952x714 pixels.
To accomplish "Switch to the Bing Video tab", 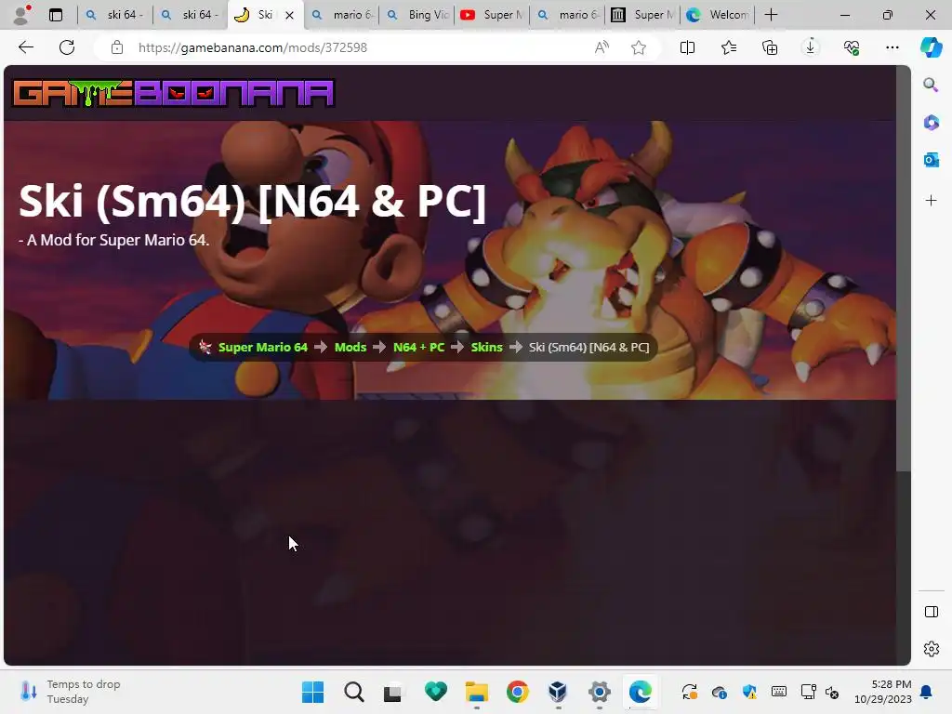I will pyautogui.click(x=416, y=15).
